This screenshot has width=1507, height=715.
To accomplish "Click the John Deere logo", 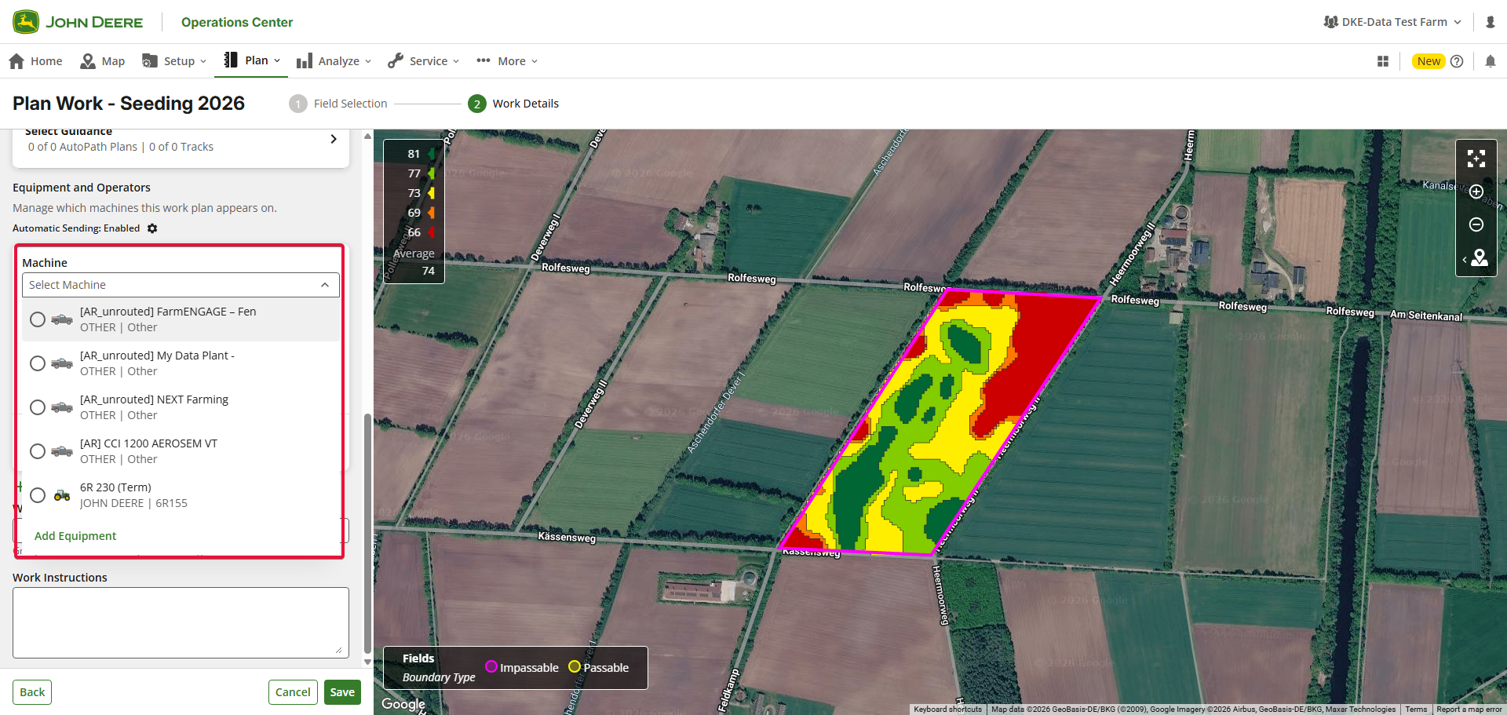I will coord(78,22).
